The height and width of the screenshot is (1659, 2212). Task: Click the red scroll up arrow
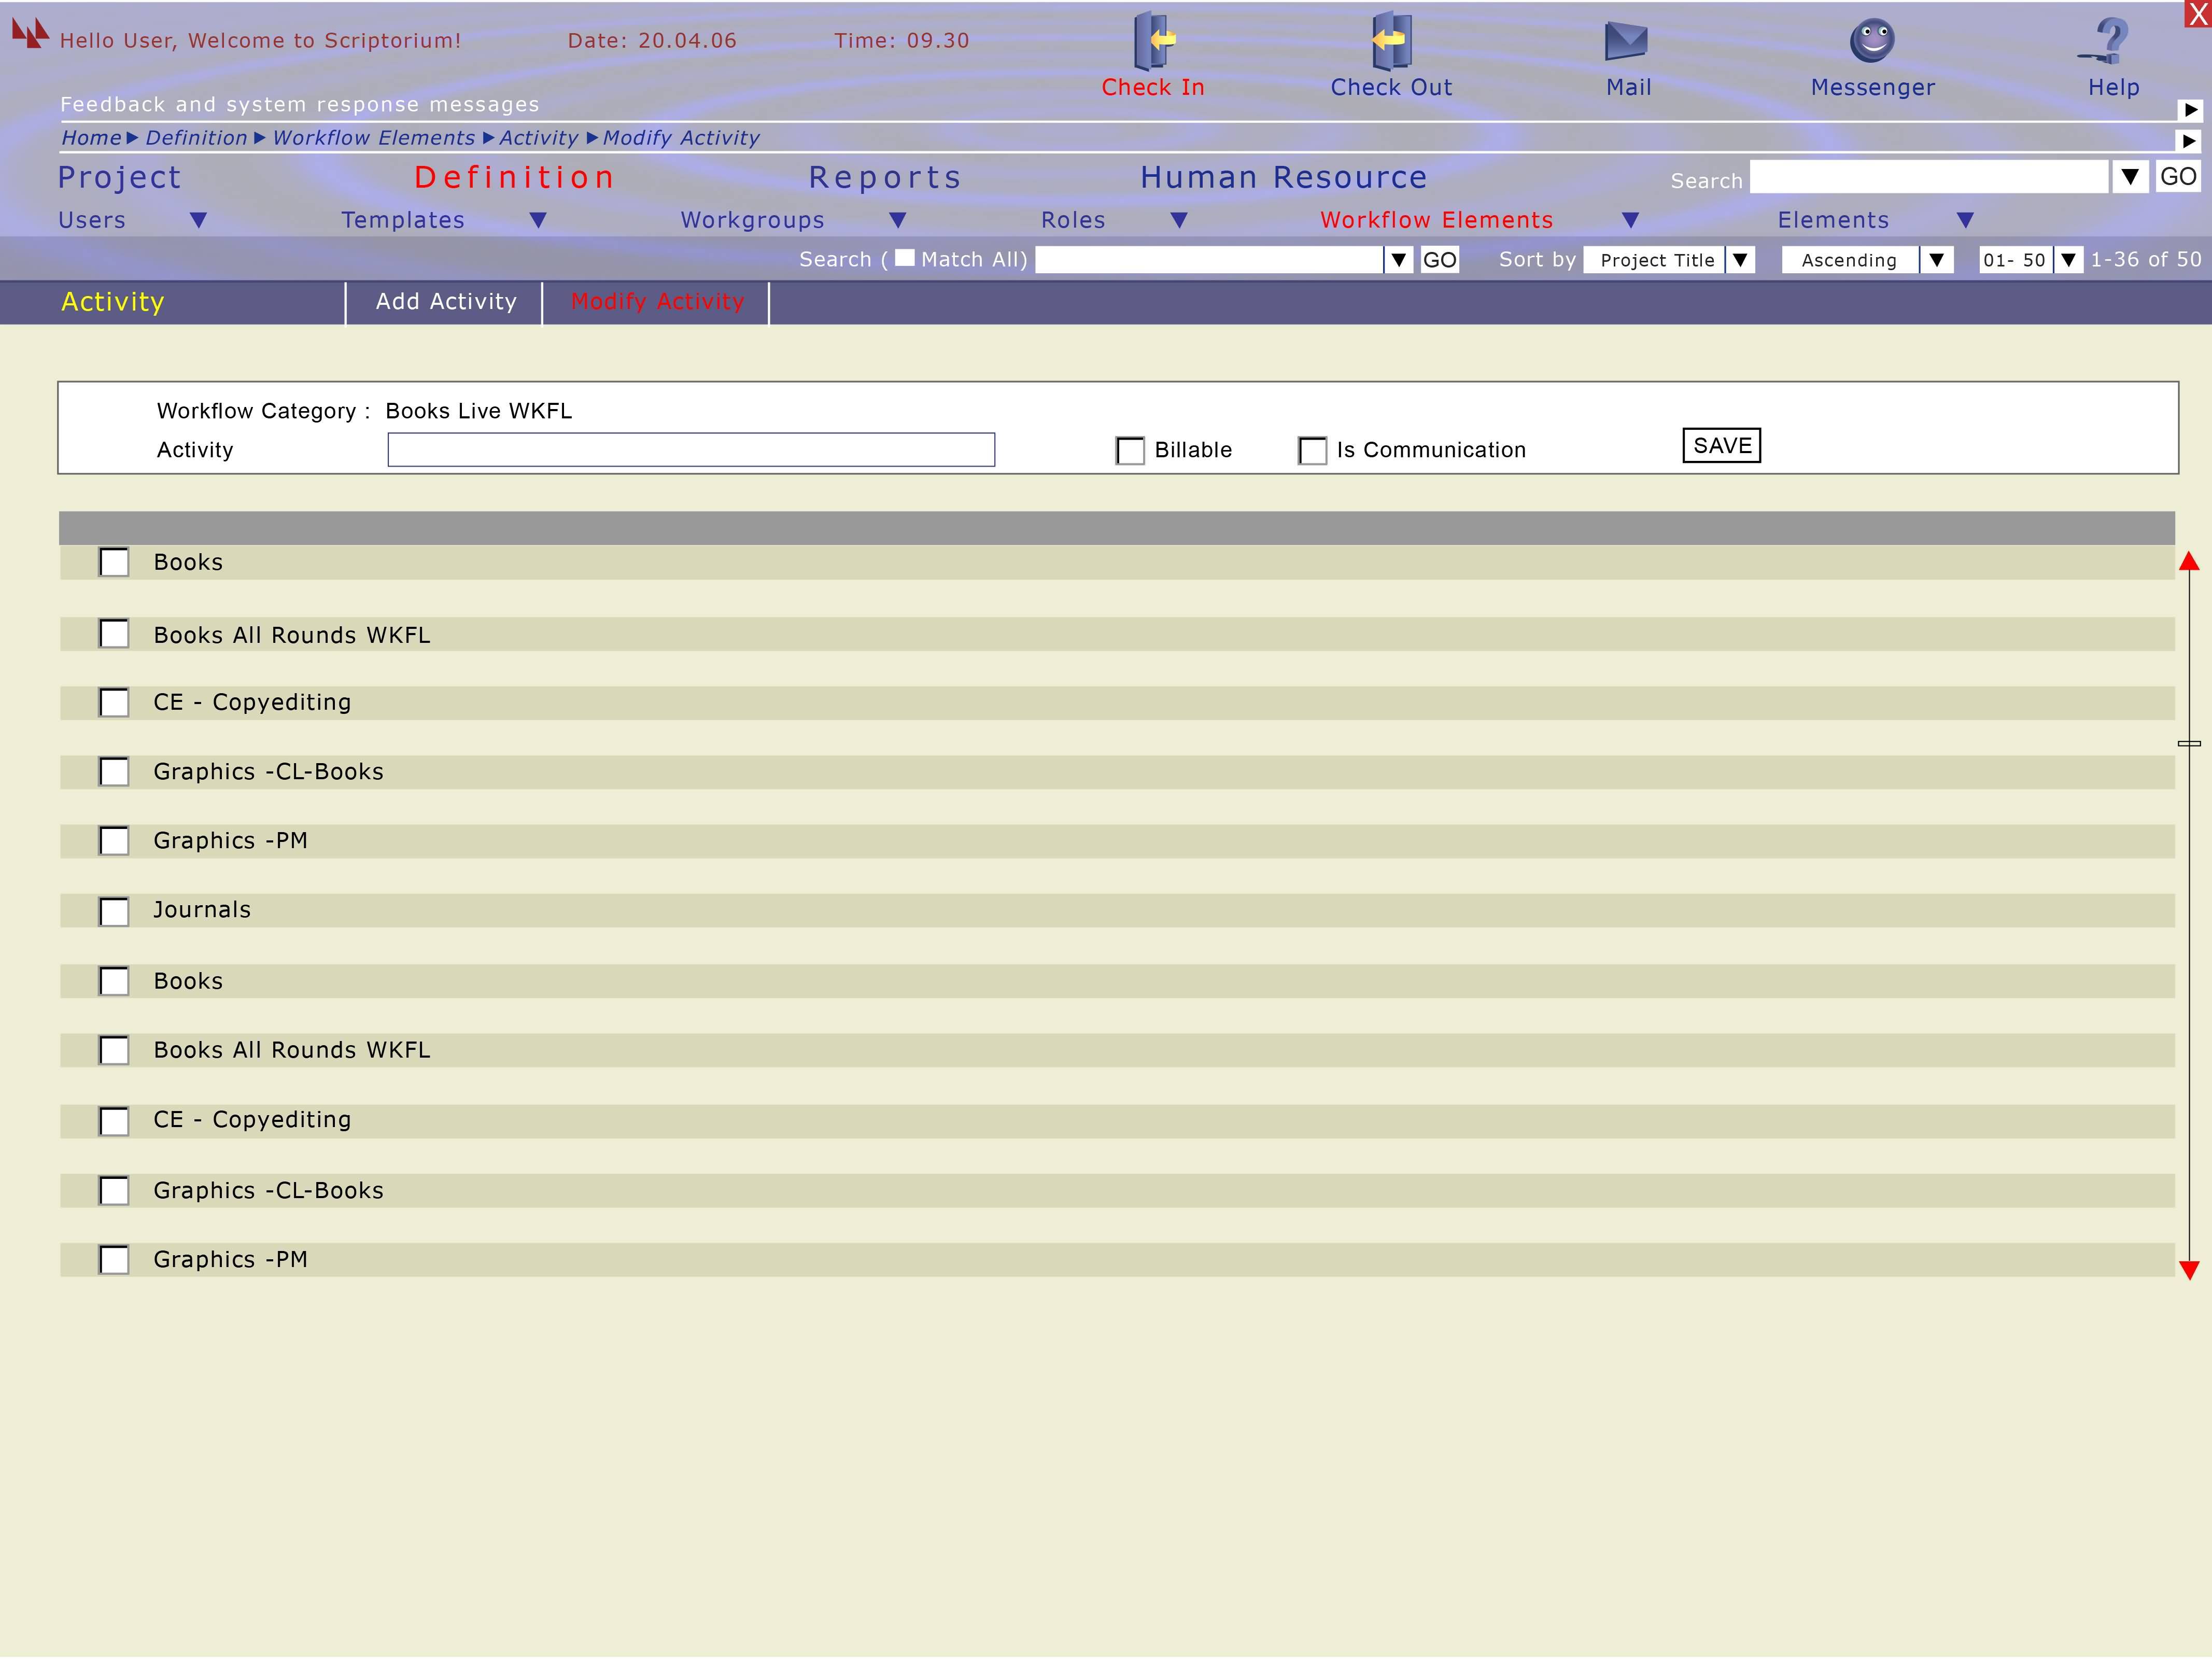pyautogui.click(x=2189, y=562)
